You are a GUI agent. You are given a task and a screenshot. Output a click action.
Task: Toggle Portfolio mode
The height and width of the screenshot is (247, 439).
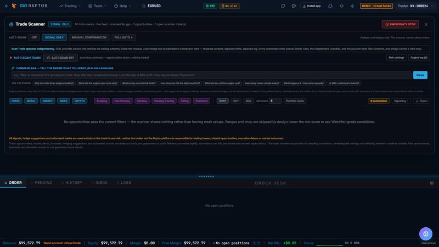coord(295,101)
